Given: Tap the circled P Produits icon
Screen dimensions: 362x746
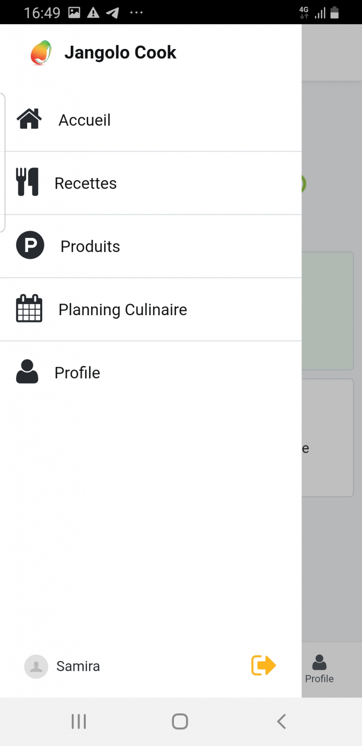Looking at the screenshot, I should point(30,245).
